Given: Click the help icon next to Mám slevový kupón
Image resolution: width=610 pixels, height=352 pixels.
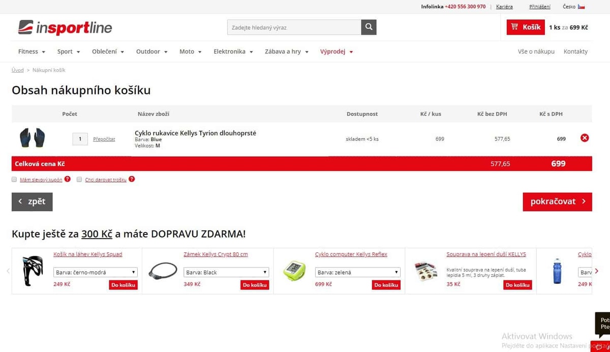Looking at the screenshot, I should [x=68, y=179].
